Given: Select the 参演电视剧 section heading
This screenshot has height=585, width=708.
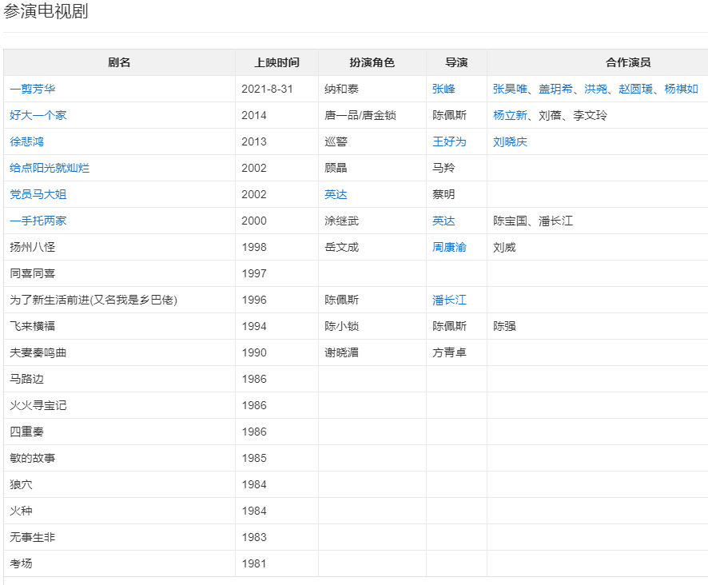Looking at the screenshot, I should [x=46, y=11].
